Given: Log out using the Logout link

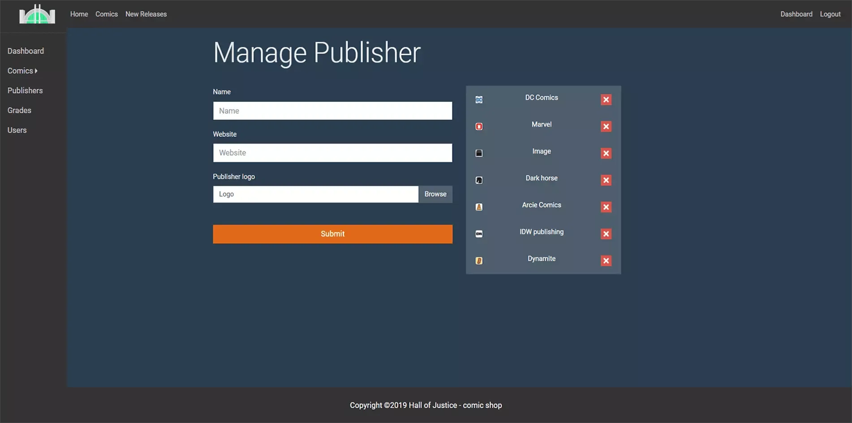Looking at the screenshot, I should pyautogui.click(x=830, y=14).
